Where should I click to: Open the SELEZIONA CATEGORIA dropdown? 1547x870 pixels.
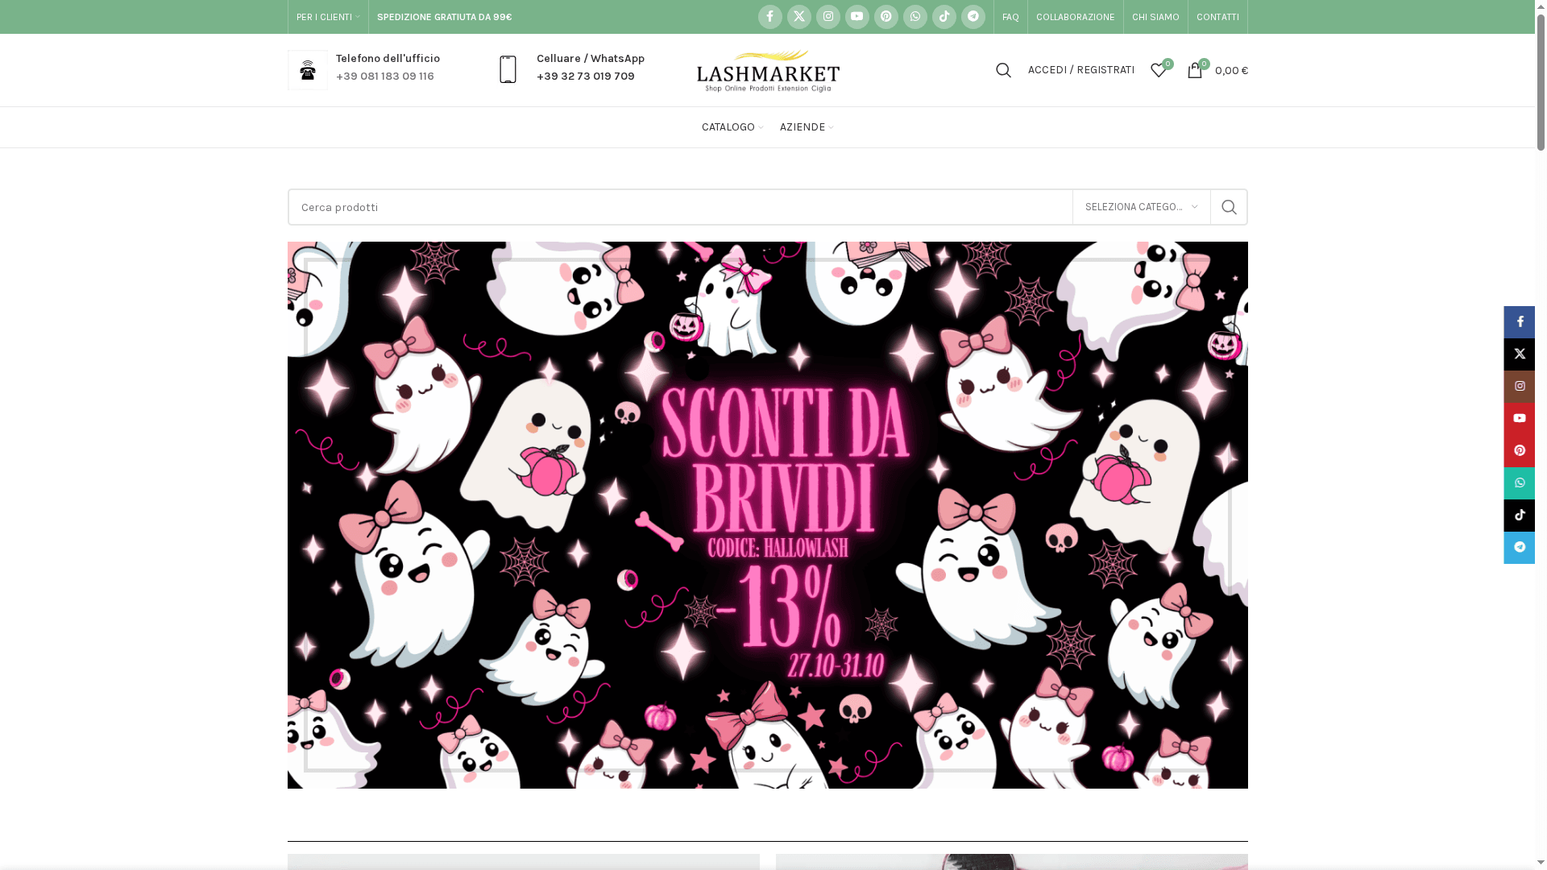(1140, 206)
